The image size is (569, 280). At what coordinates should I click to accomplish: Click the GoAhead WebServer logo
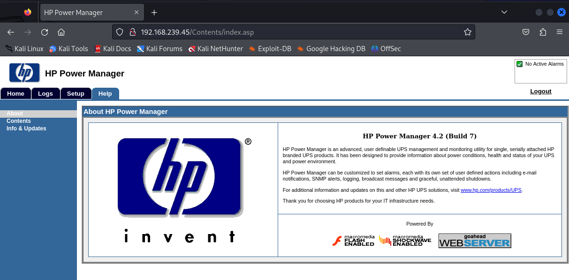pyautogui.click(x=475, y=241)
